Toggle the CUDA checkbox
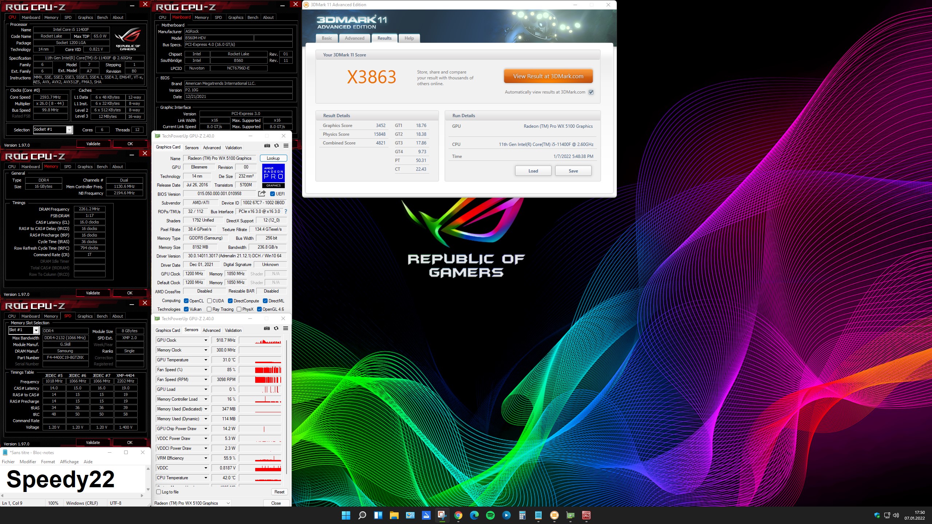The image size is (932, 524). point(210,301)
